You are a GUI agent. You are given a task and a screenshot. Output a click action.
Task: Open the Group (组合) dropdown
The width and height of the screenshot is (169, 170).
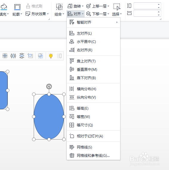[x=59, y=14]
